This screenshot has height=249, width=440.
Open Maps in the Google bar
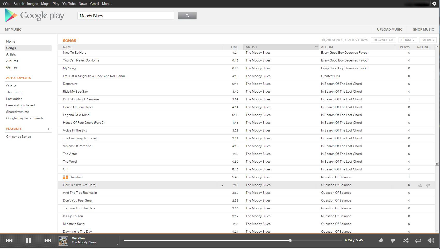pos(45,4)
